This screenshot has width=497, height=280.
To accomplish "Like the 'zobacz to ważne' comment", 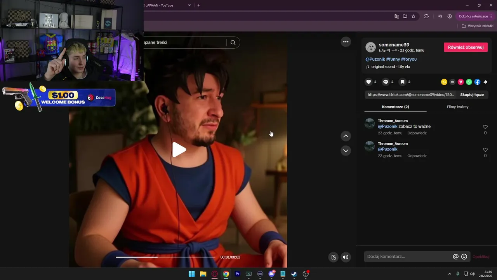I will pyautogui.click(x=485, y=127).
